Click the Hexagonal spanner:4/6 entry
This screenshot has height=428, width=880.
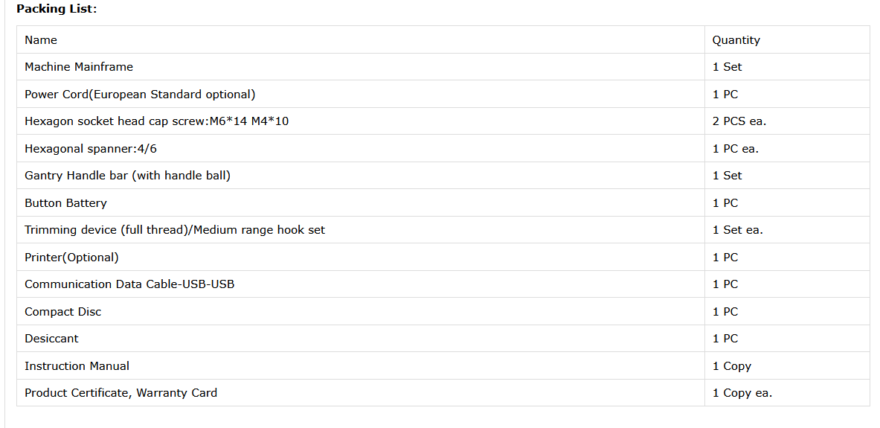click(x=91, y=149)
